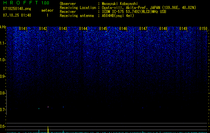The height and width of the screenshot is (133, 210).
Task: Click the ICOM IC-575 receiver text
Action: (x=134, y=12)
